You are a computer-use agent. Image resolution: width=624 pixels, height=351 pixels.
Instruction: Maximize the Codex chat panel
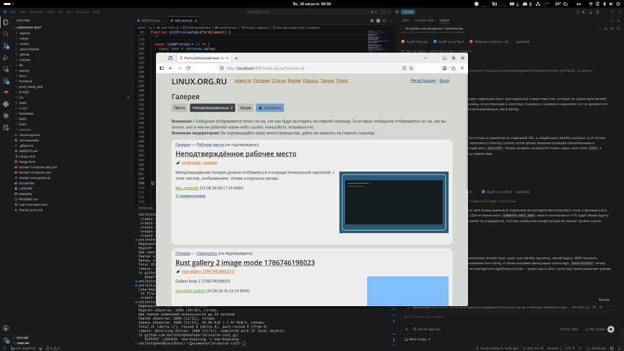612,21
